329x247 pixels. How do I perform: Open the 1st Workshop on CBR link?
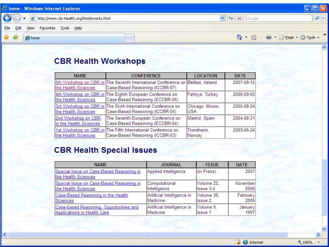coord(80,133)
